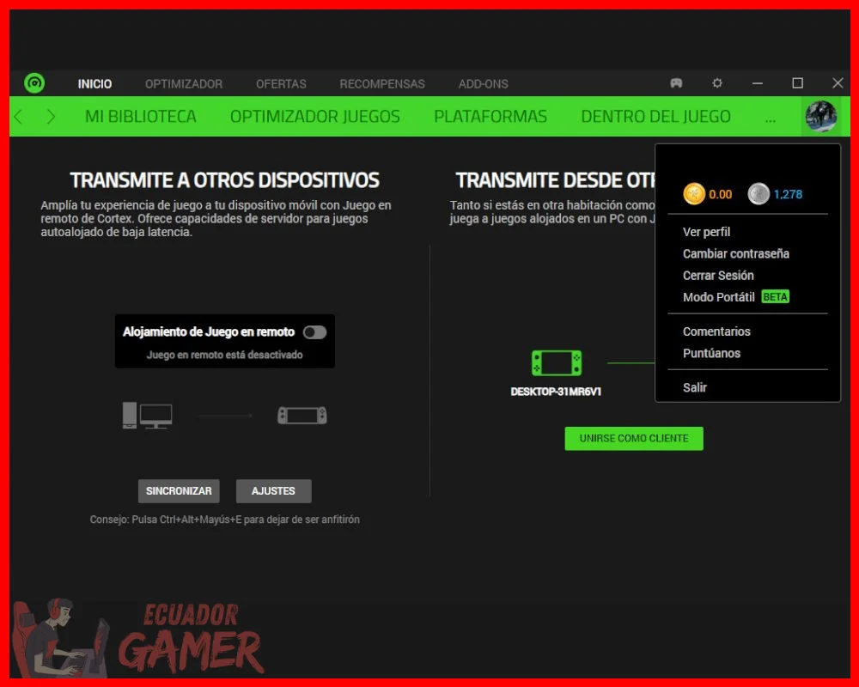The image size is (859, 687).
Task: Click the TRANSMITE A OTROS DISPOSITIVOS heading
Action: 224,180
